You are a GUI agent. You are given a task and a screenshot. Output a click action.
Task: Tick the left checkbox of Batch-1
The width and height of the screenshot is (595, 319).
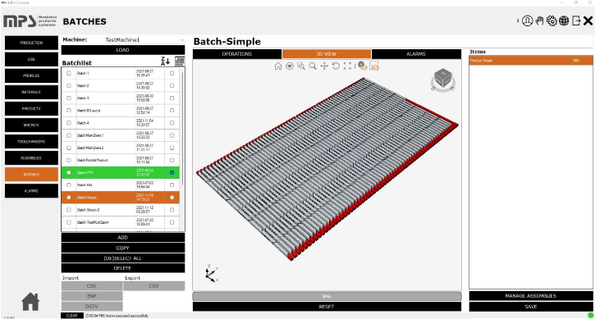[x=69, y=73]
